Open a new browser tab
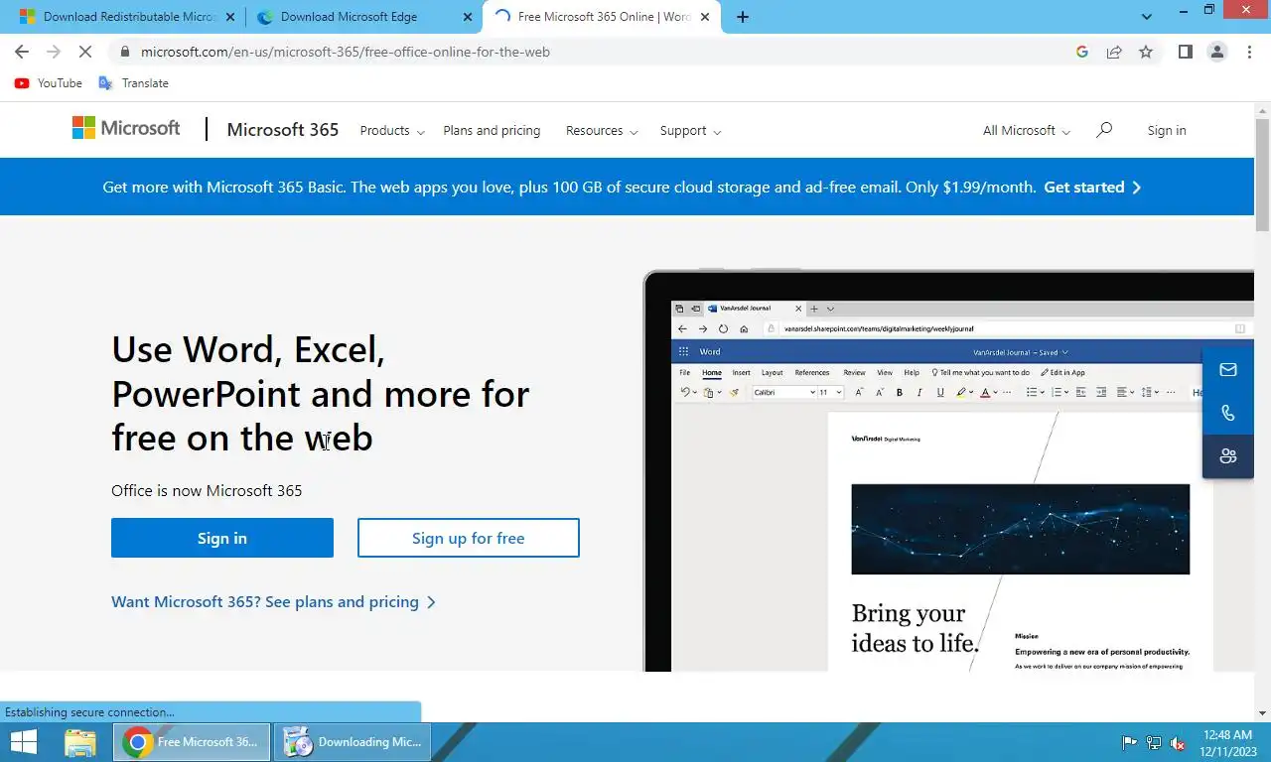 click(x=743, y=17)
